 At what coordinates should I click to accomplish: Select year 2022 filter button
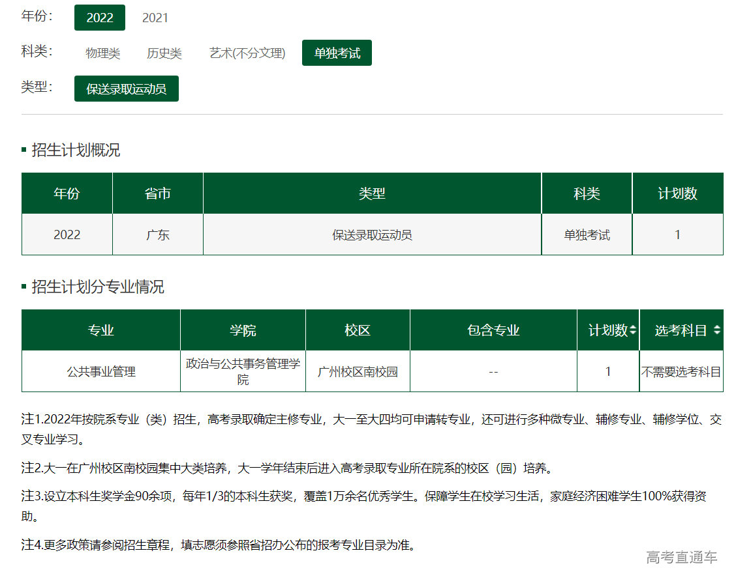click(100, 18)
